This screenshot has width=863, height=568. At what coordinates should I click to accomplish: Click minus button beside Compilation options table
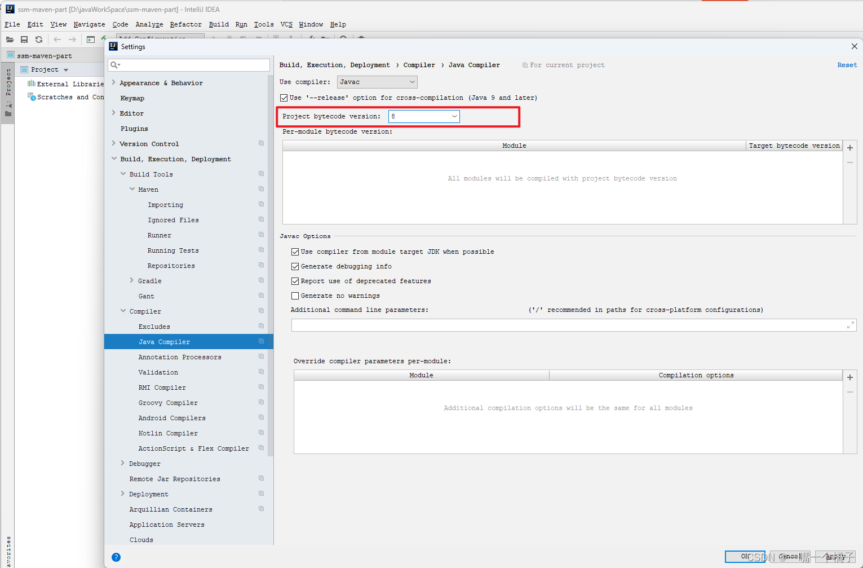[x=850, y=392]
